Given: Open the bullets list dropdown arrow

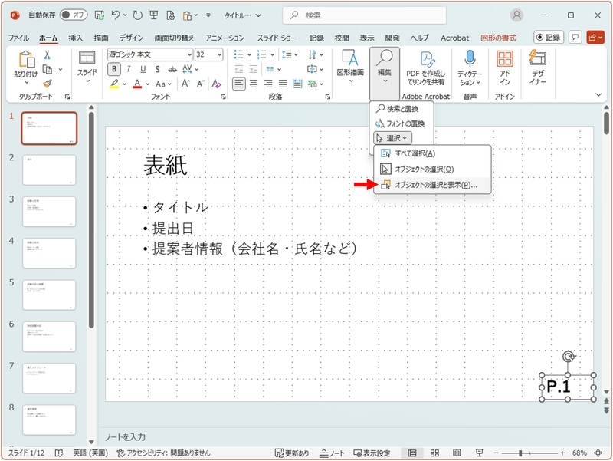Looking at the screenshot, I should [249, 54].
